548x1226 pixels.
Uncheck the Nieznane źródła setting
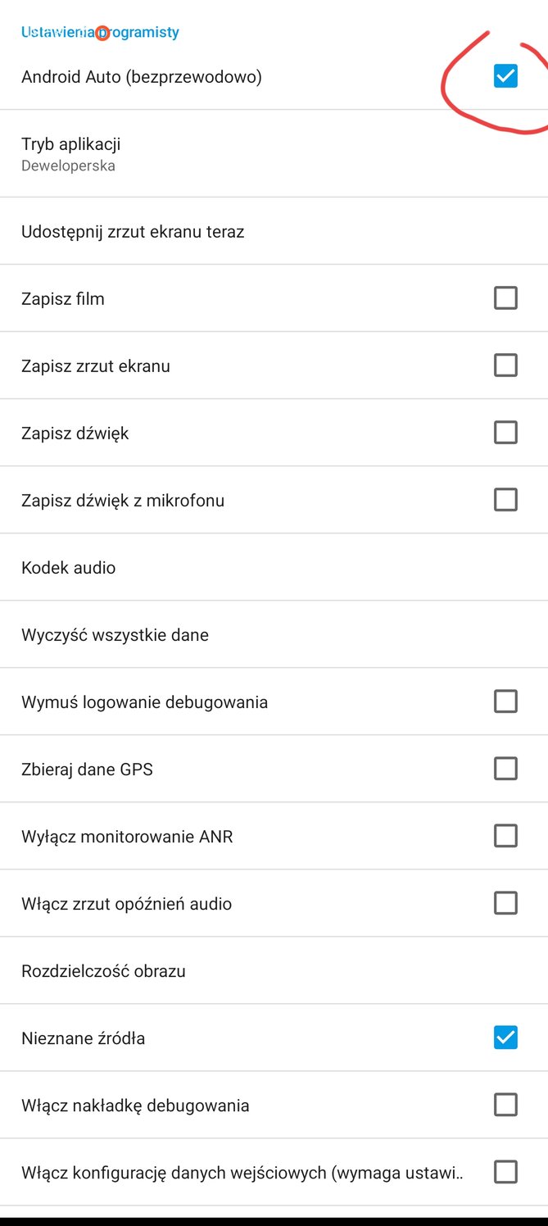[505, 1037]
